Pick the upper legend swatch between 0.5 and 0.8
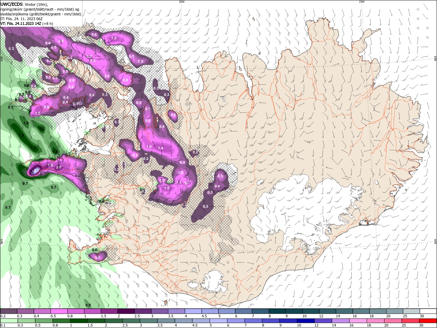The height and width of the screenshot is (328, 437). tap(59, 311)
